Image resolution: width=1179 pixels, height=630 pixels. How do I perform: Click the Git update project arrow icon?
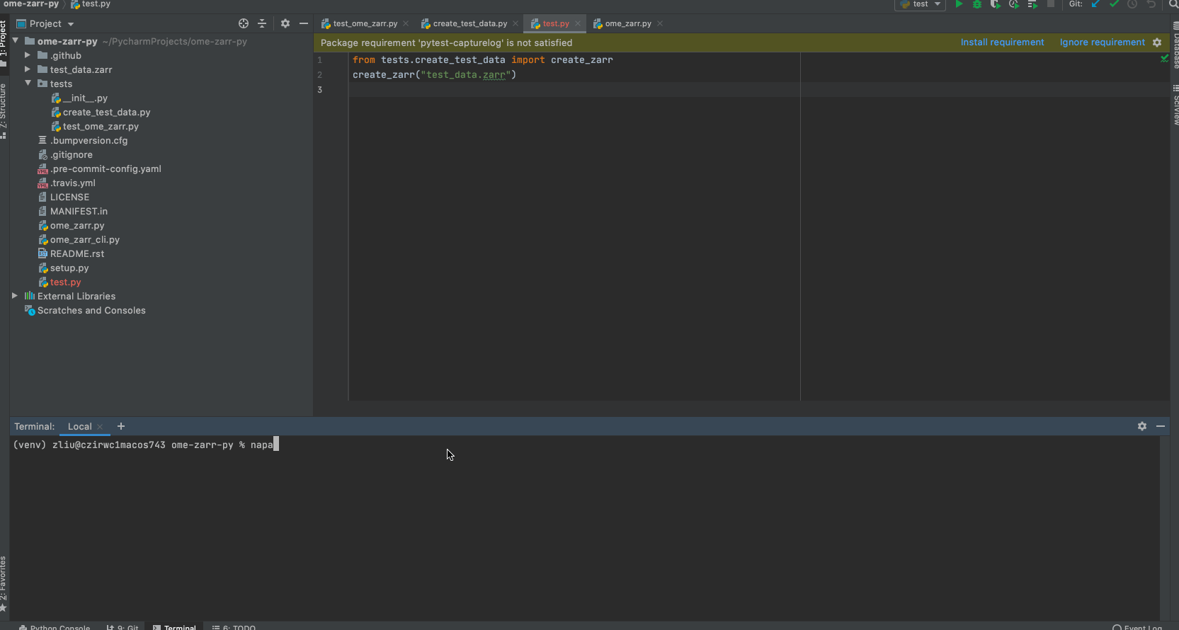coord(1095,4)
